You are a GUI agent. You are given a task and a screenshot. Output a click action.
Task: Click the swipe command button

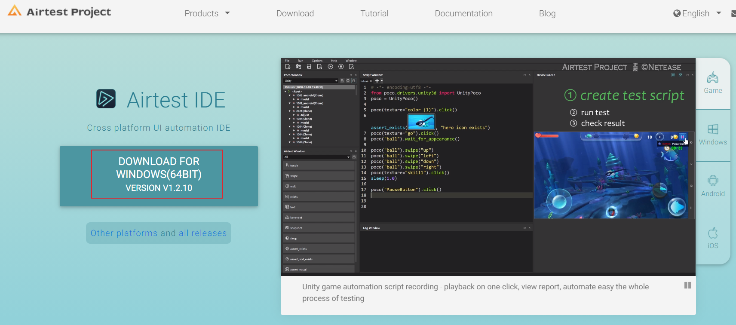(x=319, y=176)
